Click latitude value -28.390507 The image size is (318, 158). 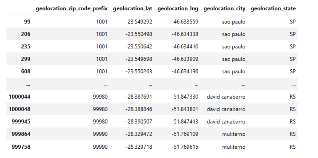click(x=139, y=122)
